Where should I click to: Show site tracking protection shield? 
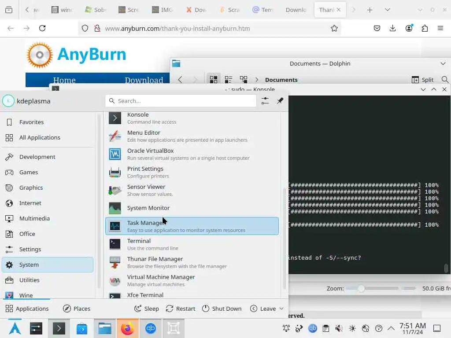tap(85, 28)
